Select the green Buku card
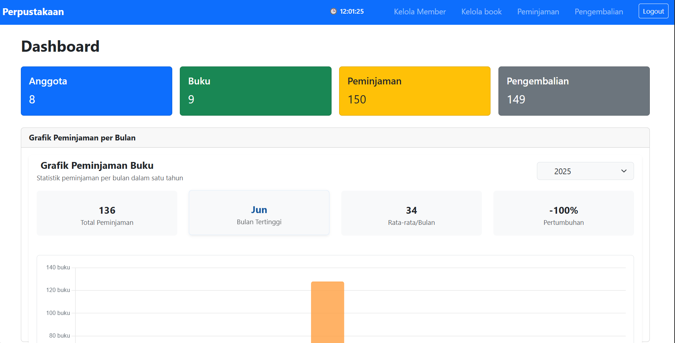Screen dimensions: 675x343 [x=255, y=91]
